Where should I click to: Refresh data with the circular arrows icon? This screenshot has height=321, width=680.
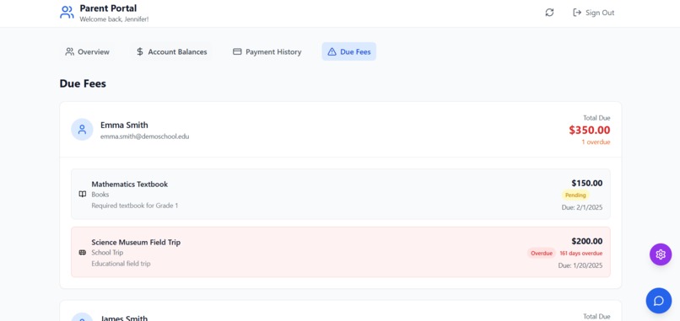tap(549, 13)
